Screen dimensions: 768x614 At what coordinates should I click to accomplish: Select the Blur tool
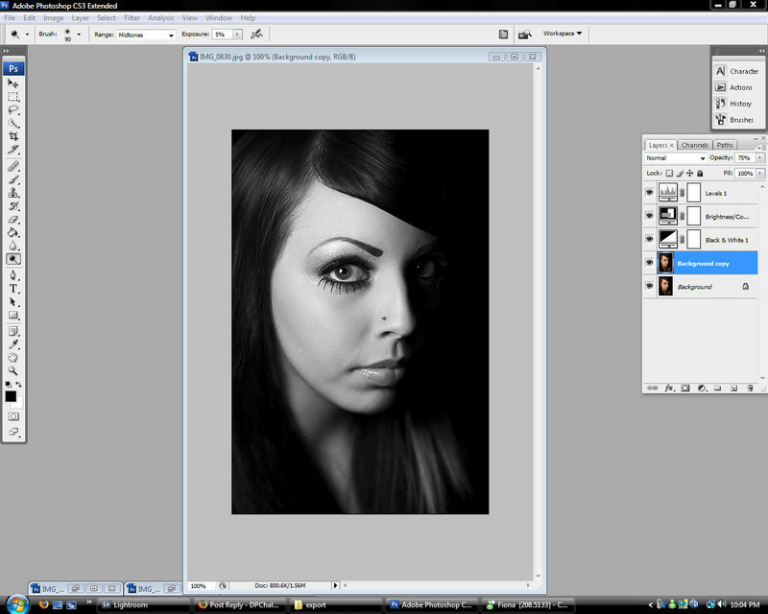(13, 246)
